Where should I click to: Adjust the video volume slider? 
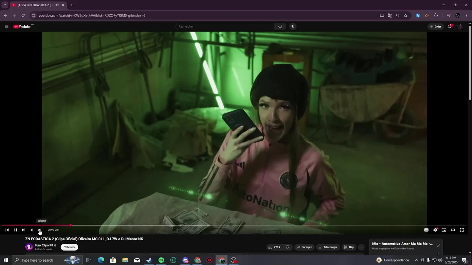[41, 230]
